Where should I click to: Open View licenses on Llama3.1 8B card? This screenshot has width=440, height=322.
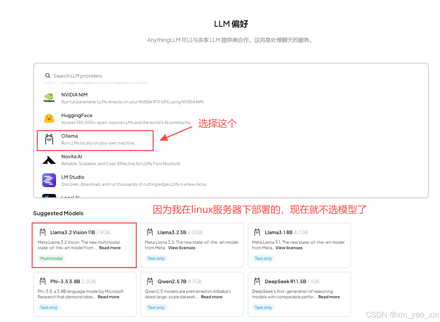point(289,248)
